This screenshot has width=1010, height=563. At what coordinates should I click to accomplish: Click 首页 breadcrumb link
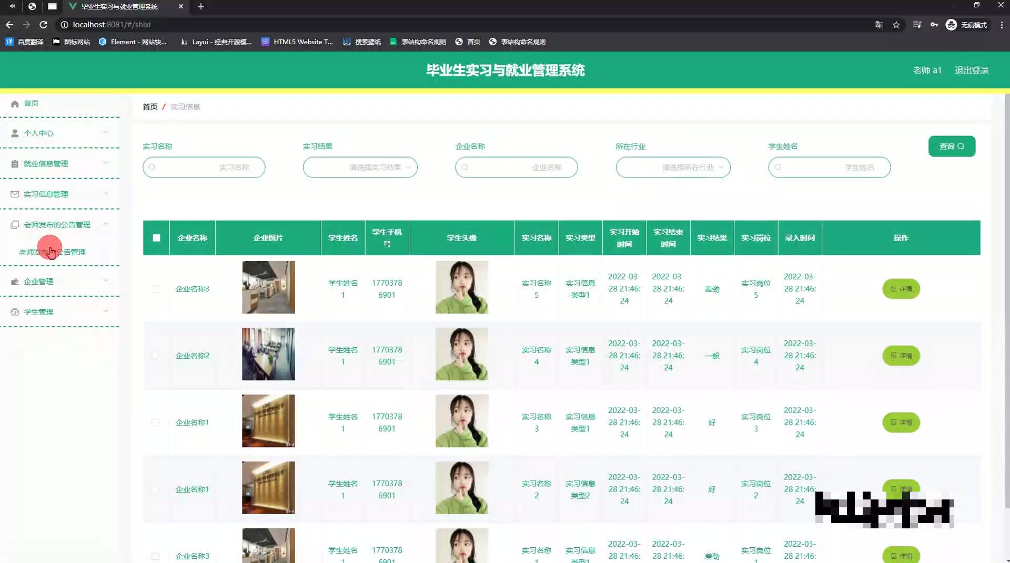click(150, 107)
